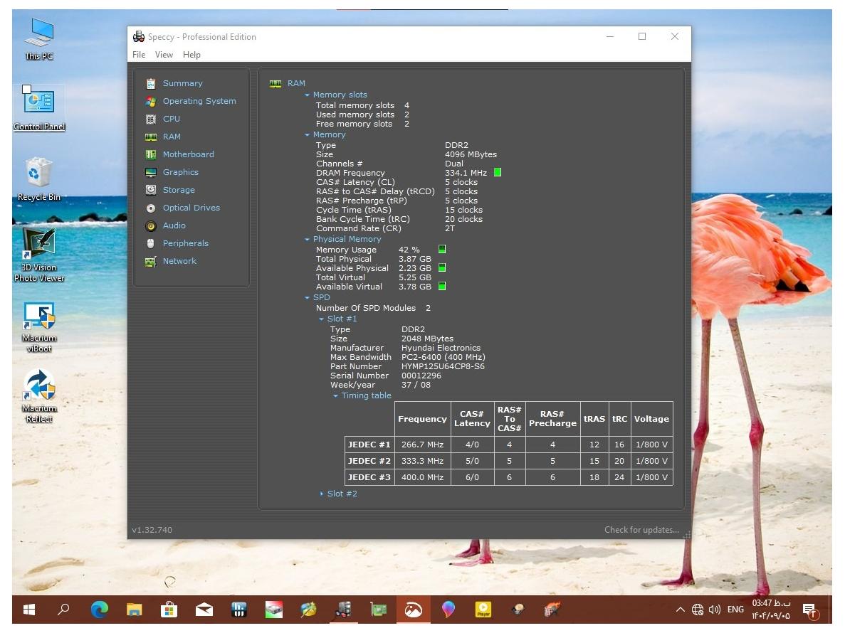The image size is (845, 633).
Task: Open the CPU section icon
Action: point(150,119)
